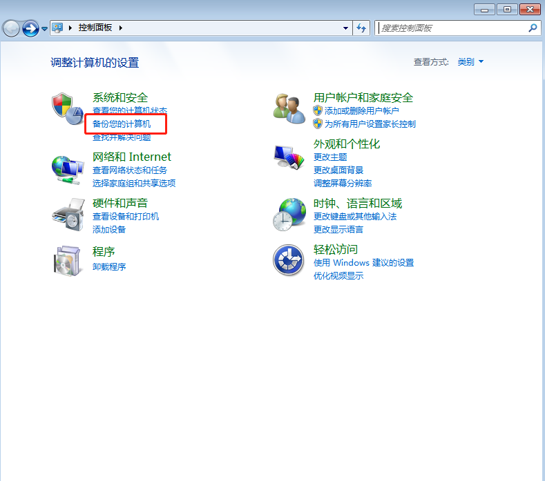Screen dimensions: 545x481
Task: Click the refresh button beside address bar
Action: point(361,28)
